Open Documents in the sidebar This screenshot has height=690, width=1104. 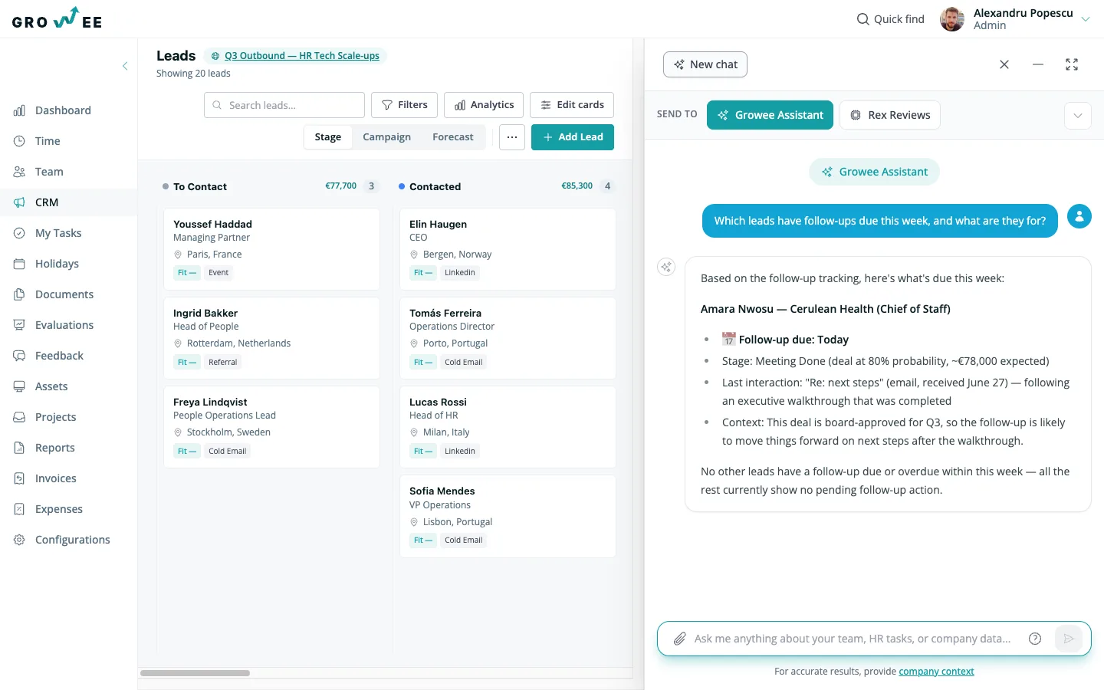pyautogui.click(x=64, y=294)
